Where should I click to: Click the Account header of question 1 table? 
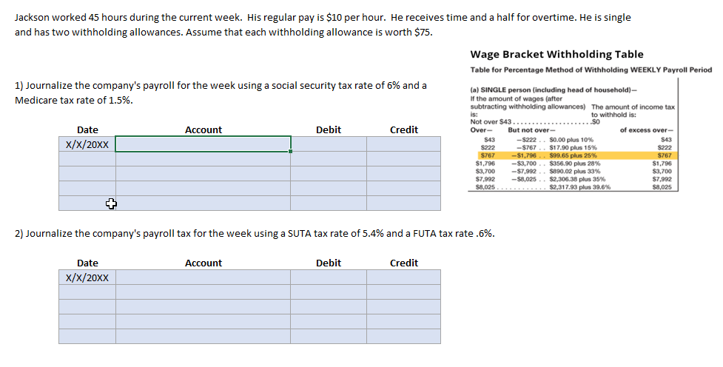pyautogui.click(x=204, y=130)
